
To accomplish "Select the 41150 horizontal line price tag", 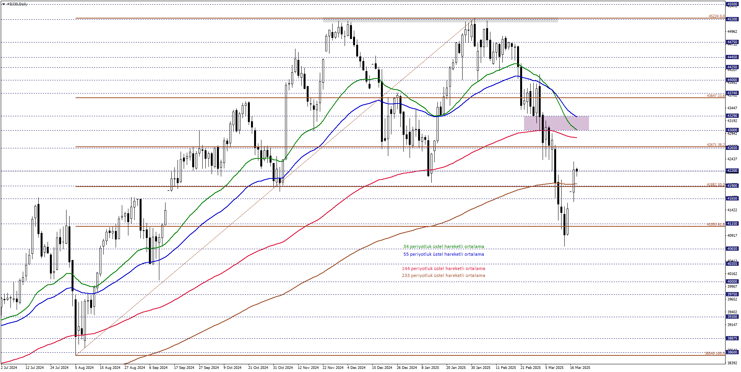I will (x=732, y=224).
